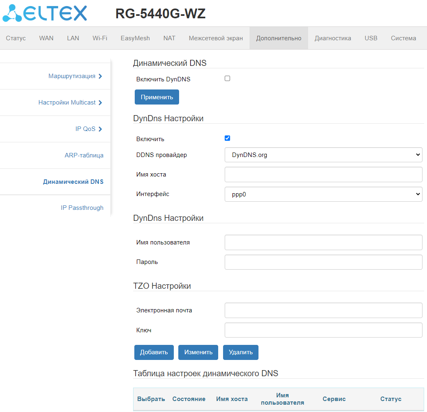This screenshot has height=412, width=427.
Task: Switch to the WAN tab
Action: point(46,38)
